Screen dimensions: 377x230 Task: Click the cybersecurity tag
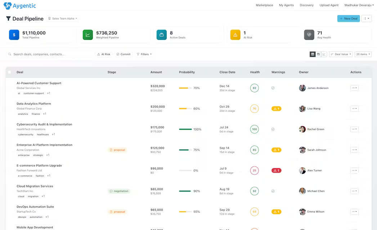tap(26, 134)
